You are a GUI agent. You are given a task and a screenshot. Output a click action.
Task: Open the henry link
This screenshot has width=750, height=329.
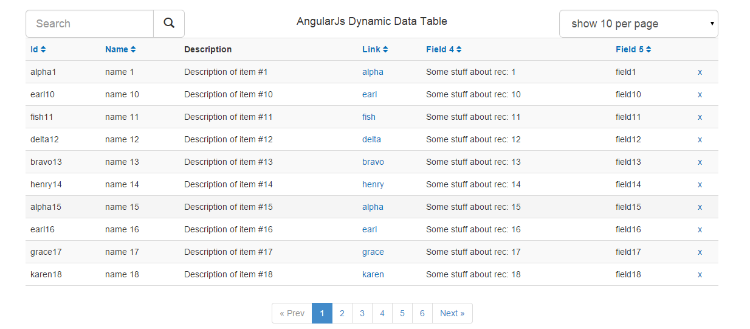point(373,184)
